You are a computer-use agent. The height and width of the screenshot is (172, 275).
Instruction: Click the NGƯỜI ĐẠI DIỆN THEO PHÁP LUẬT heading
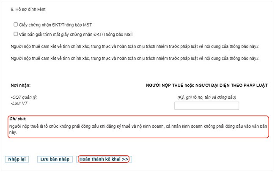click(x=206, y=86)
